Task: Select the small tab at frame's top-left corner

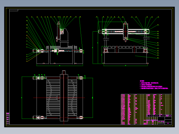Action: tap(14, 10)
